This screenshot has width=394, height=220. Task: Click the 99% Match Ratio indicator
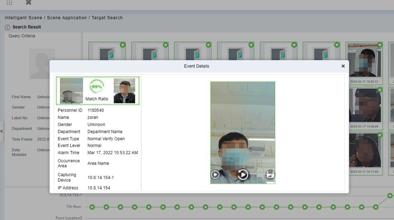[97, 87]
